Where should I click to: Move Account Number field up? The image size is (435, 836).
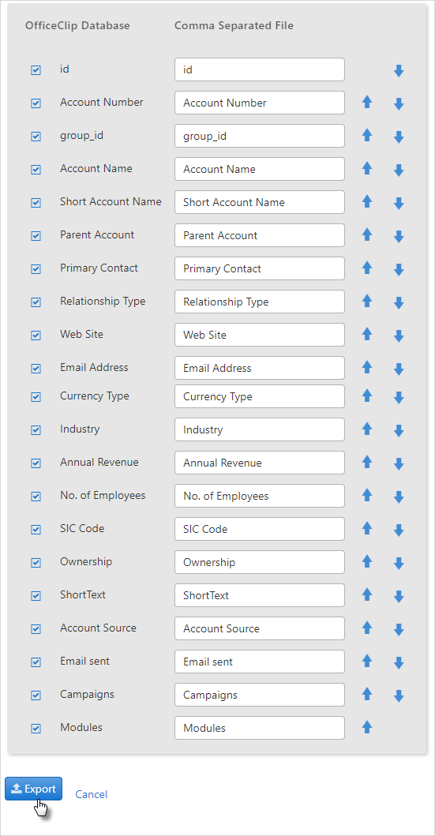click(367, 103)
